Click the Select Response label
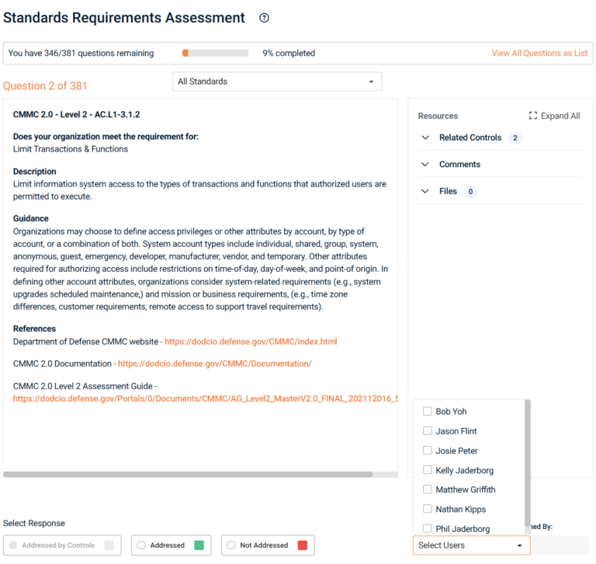 [34, 523]
